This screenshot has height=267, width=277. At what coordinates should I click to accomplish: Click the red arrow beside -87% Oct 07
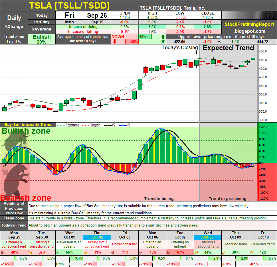pos(168,252)
